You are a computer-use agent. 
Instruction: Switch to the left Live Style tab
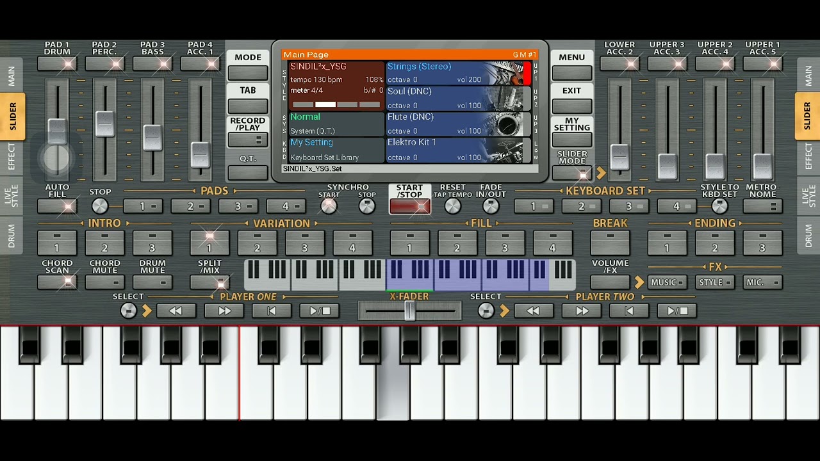click(x=12, y=196)
